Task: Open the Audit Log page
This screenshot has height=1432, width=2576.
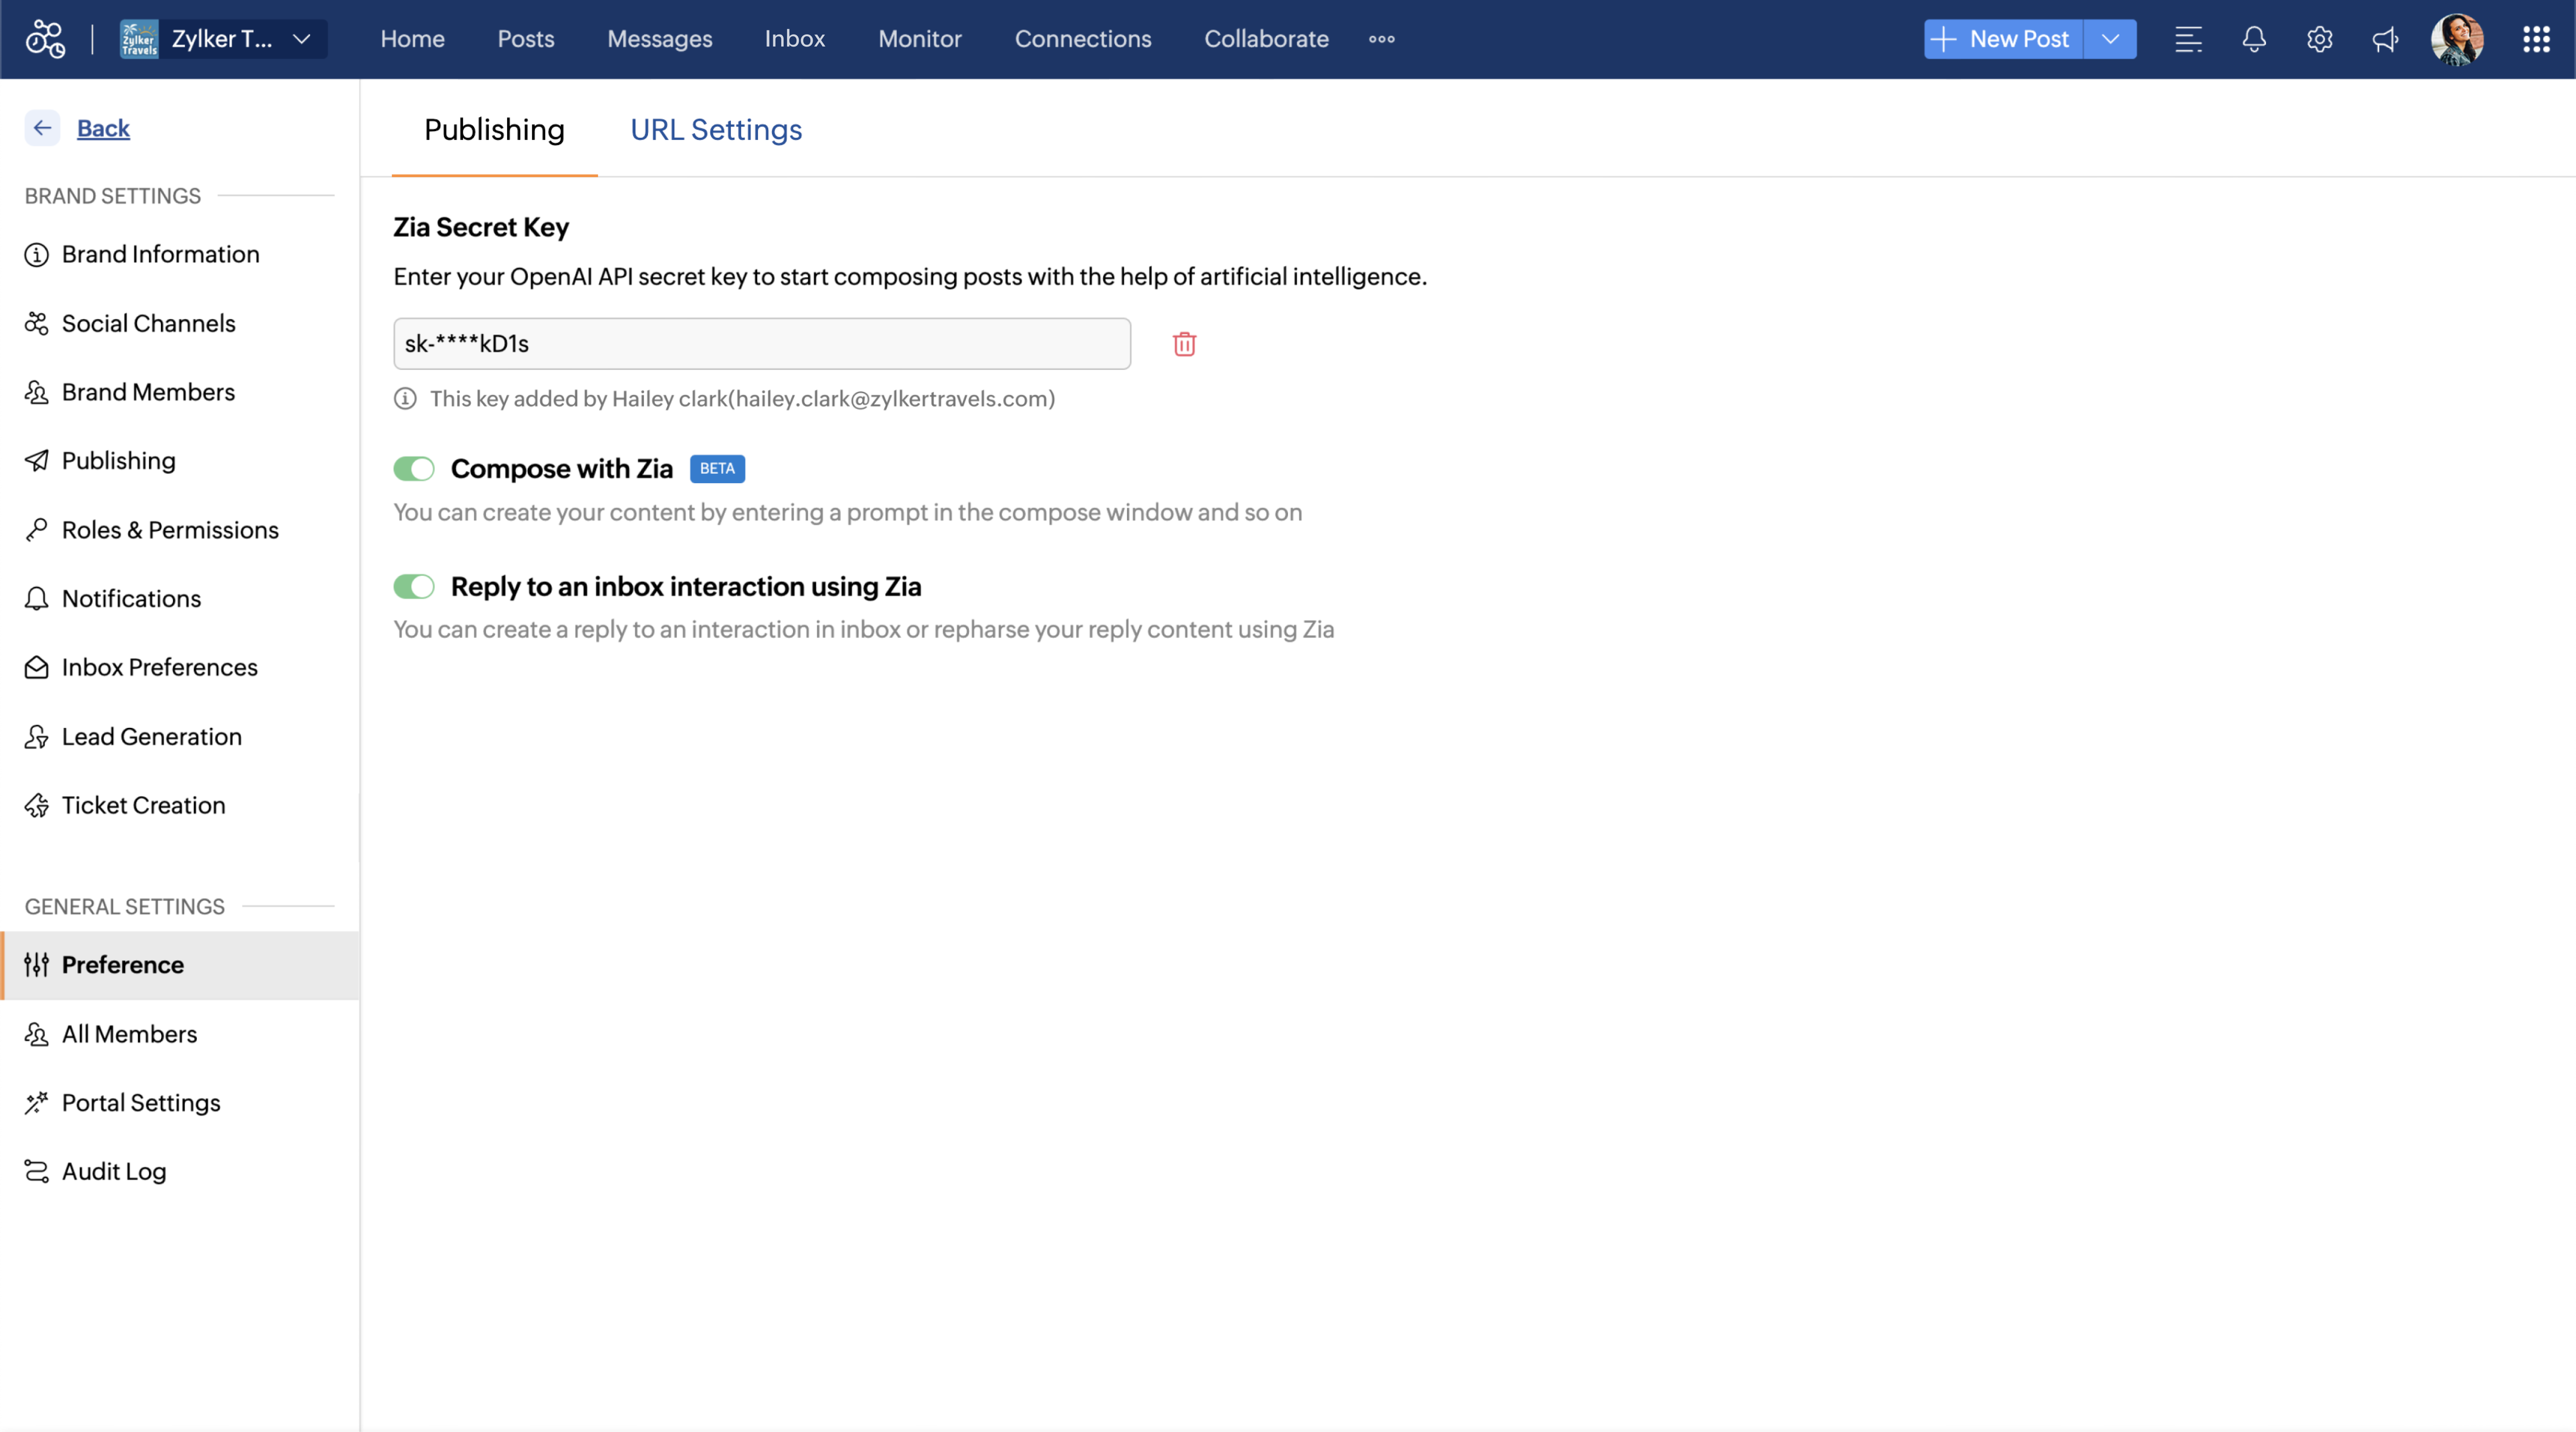Action: tap(114, 1171)
